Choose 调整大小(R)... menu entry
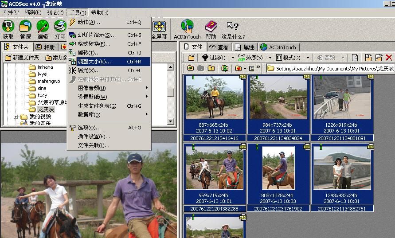Viewport: 395px width, 238px height. (x=109, y=62)
